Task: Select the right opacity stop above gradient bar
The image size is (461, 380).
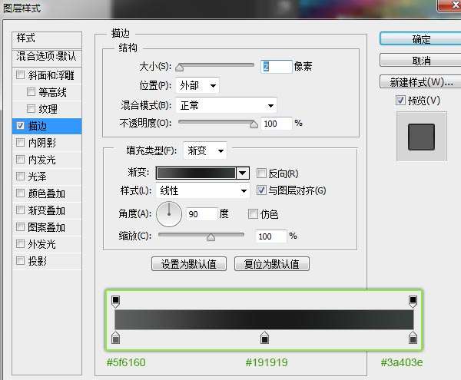Action: point(413,302)
